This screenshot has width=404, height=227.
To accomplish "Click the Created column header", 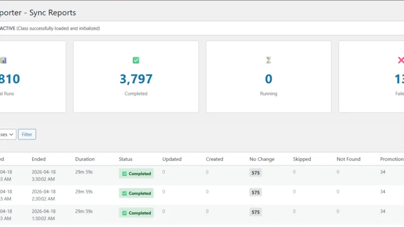I will coord(214,159).
